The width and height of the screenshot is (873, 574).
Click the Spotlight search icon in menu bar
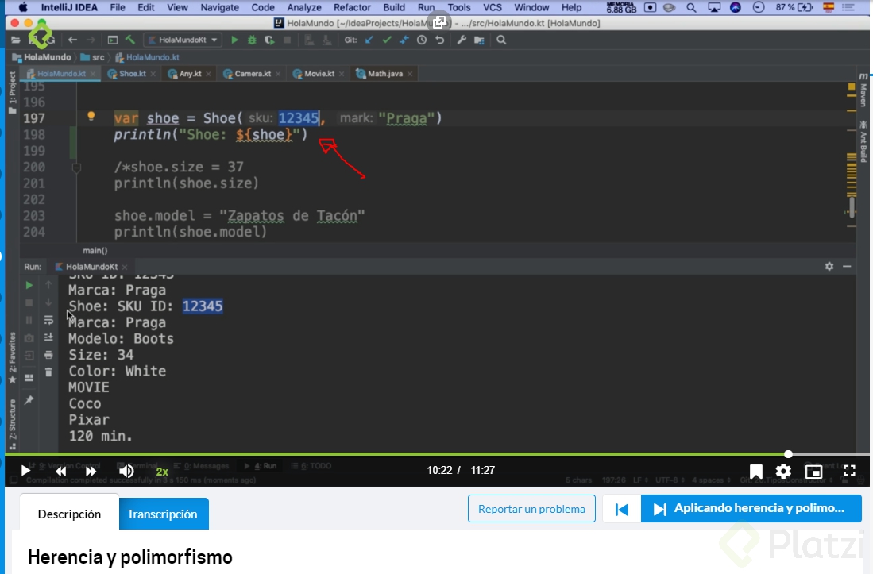691,7
